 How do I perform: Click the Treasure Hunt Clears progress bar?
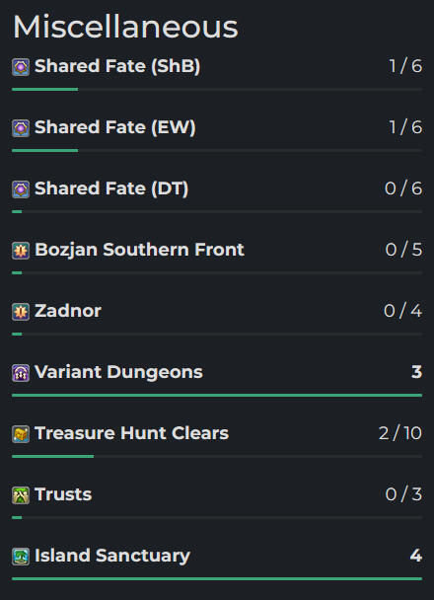[217, 457]
